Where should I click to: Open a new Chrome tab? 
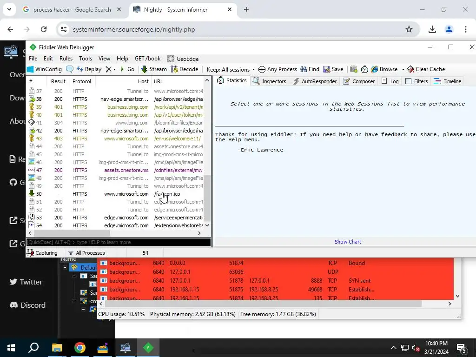(x=246, y=9)
